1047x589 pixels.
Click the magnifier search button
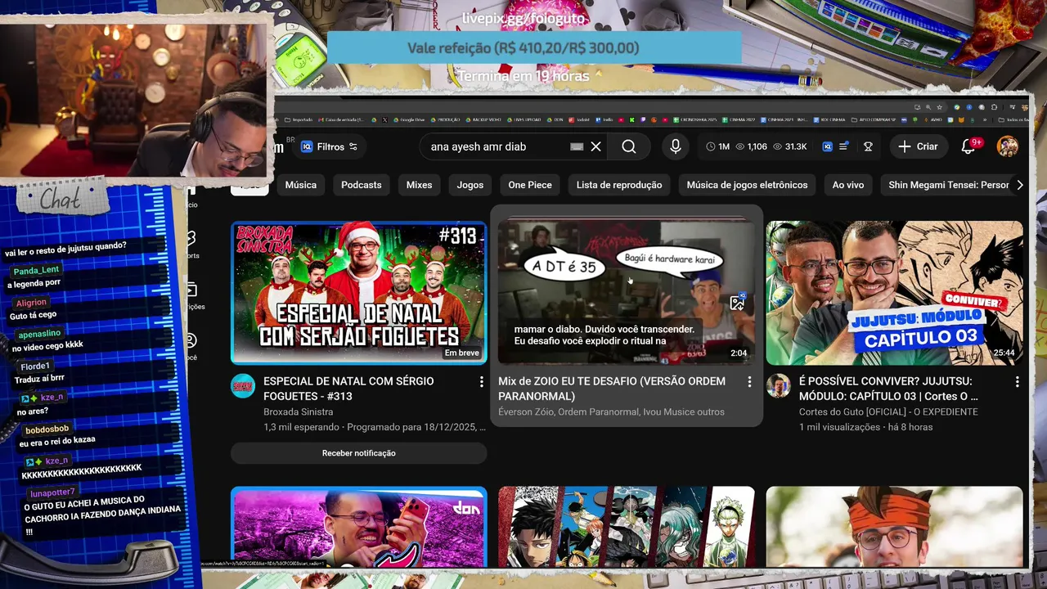coord(628,146)
